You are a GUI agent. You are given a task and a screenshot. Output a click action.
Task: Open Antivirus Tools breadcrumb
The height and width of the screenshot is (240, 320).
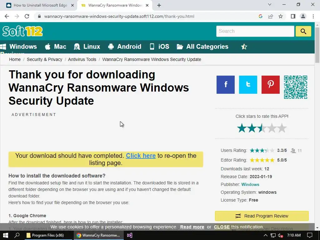point(82,59)
